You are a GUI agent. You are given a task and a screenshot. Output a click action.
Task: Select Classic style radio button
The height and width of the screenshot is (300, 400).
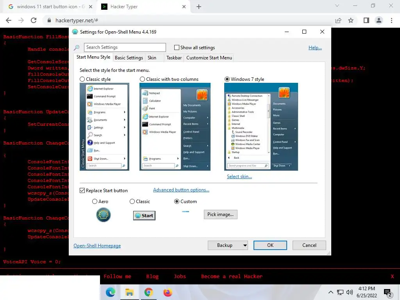pos(82,79)
